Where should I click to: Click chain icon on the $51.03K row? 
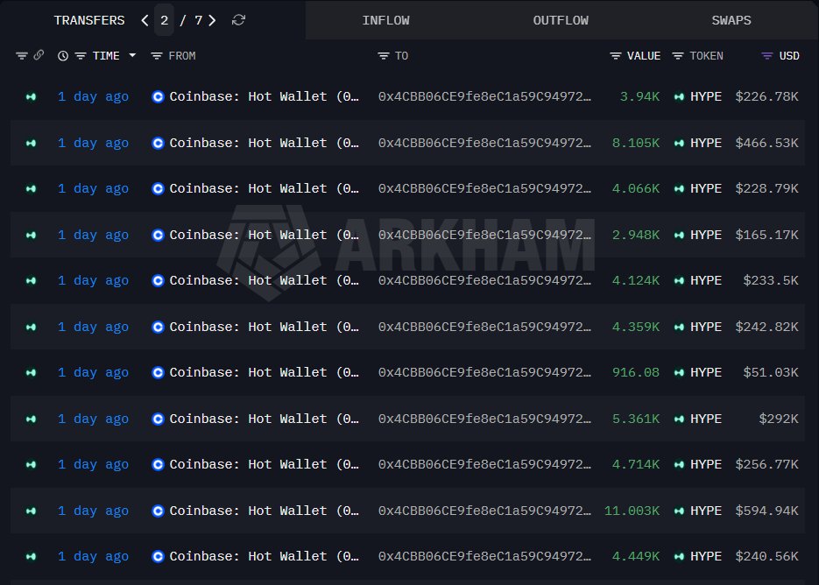coord(31,372)
